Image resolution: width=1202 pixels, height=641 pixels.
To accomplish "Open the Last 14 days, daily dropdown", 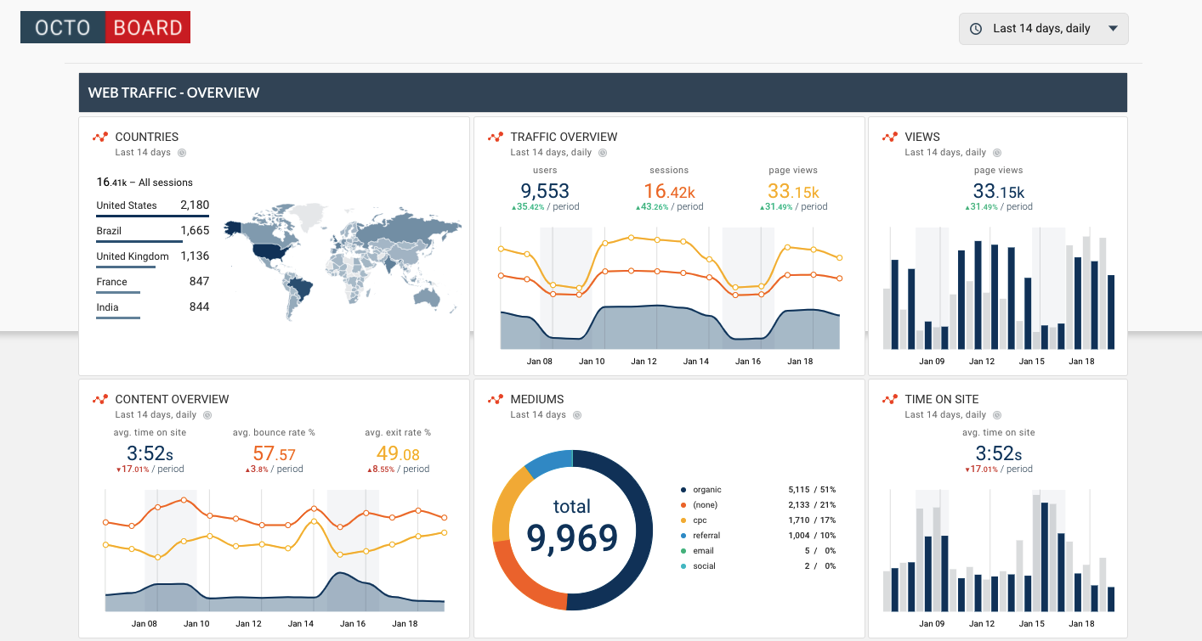I will click(1043, 28).
